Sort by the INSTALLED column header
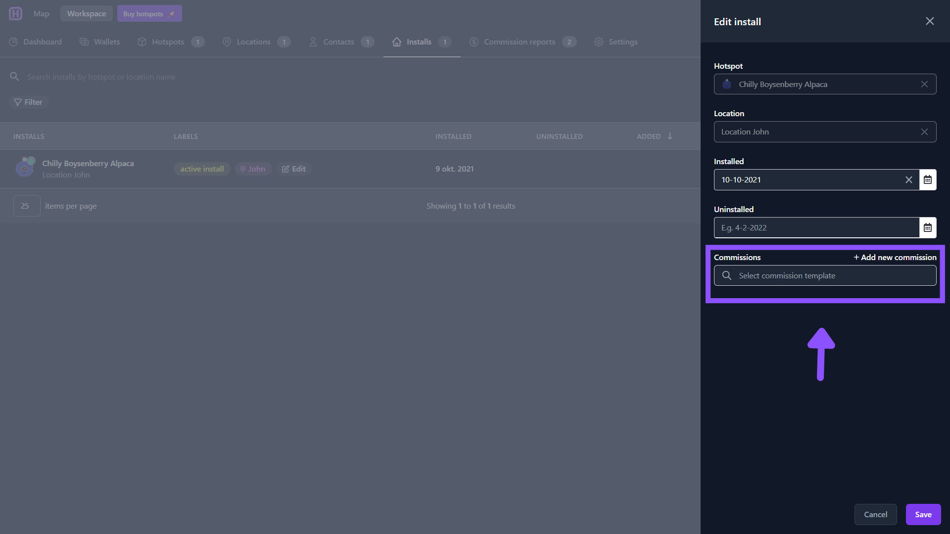 [453, 136]
